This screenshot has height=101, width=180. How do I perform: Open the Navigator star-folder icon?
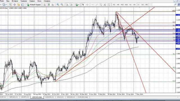(x=19, y=5)
